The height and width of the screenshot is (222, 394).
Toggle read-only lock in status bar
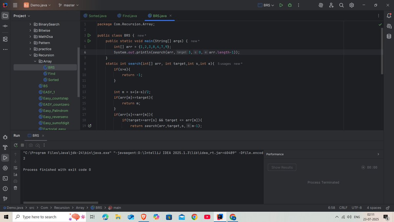pyautogui.click(x=388, y=208)
